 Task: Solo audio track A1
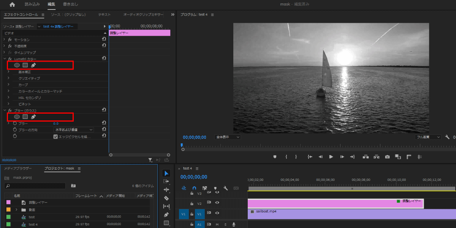click(x=225, y=225)
